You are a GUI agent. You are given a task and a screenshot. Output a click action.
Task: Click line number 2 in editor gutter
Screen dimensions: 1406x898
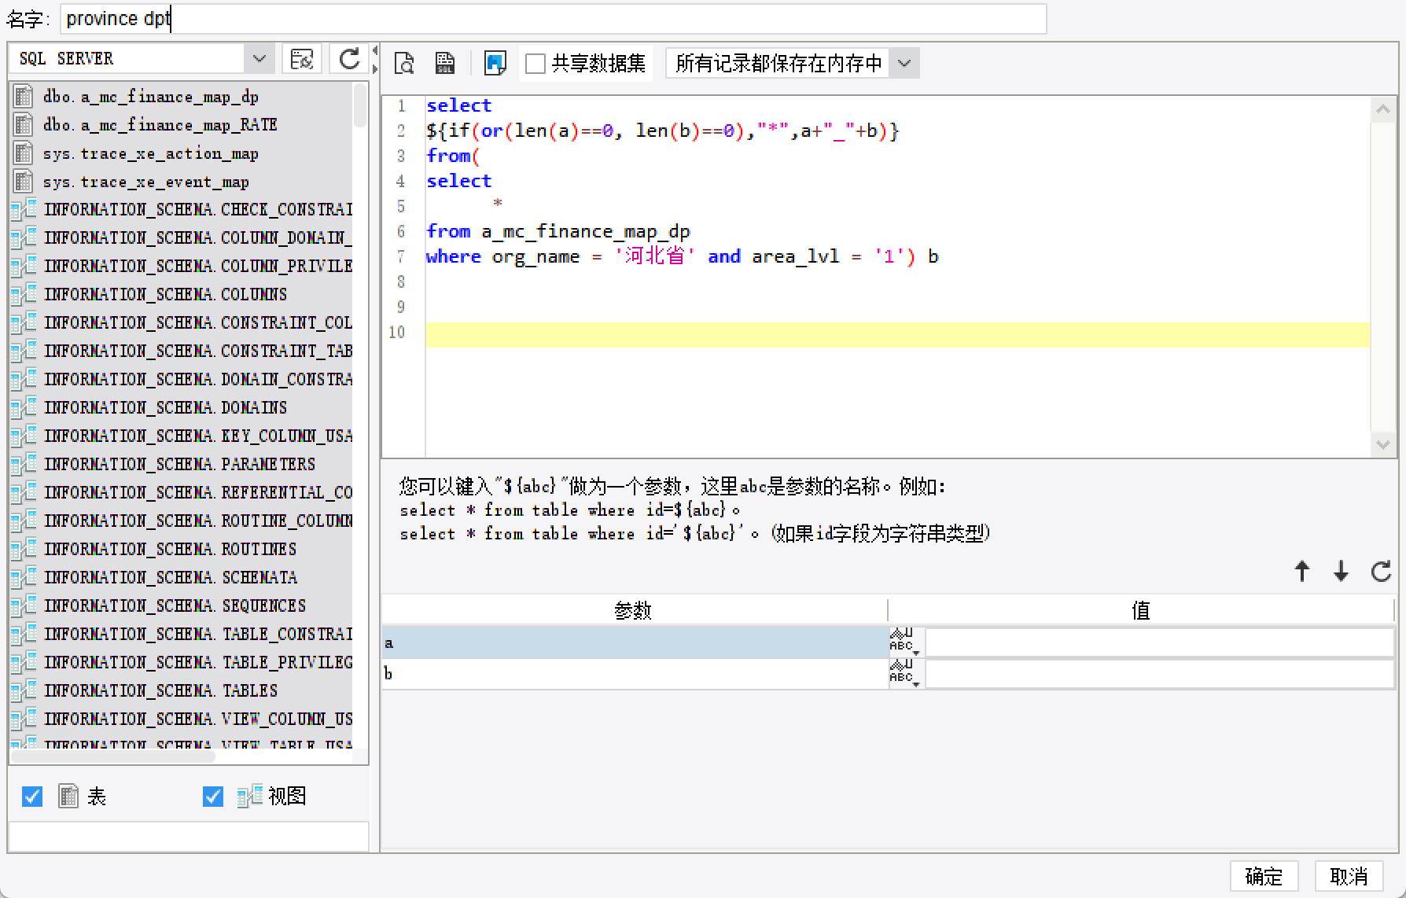401,131
